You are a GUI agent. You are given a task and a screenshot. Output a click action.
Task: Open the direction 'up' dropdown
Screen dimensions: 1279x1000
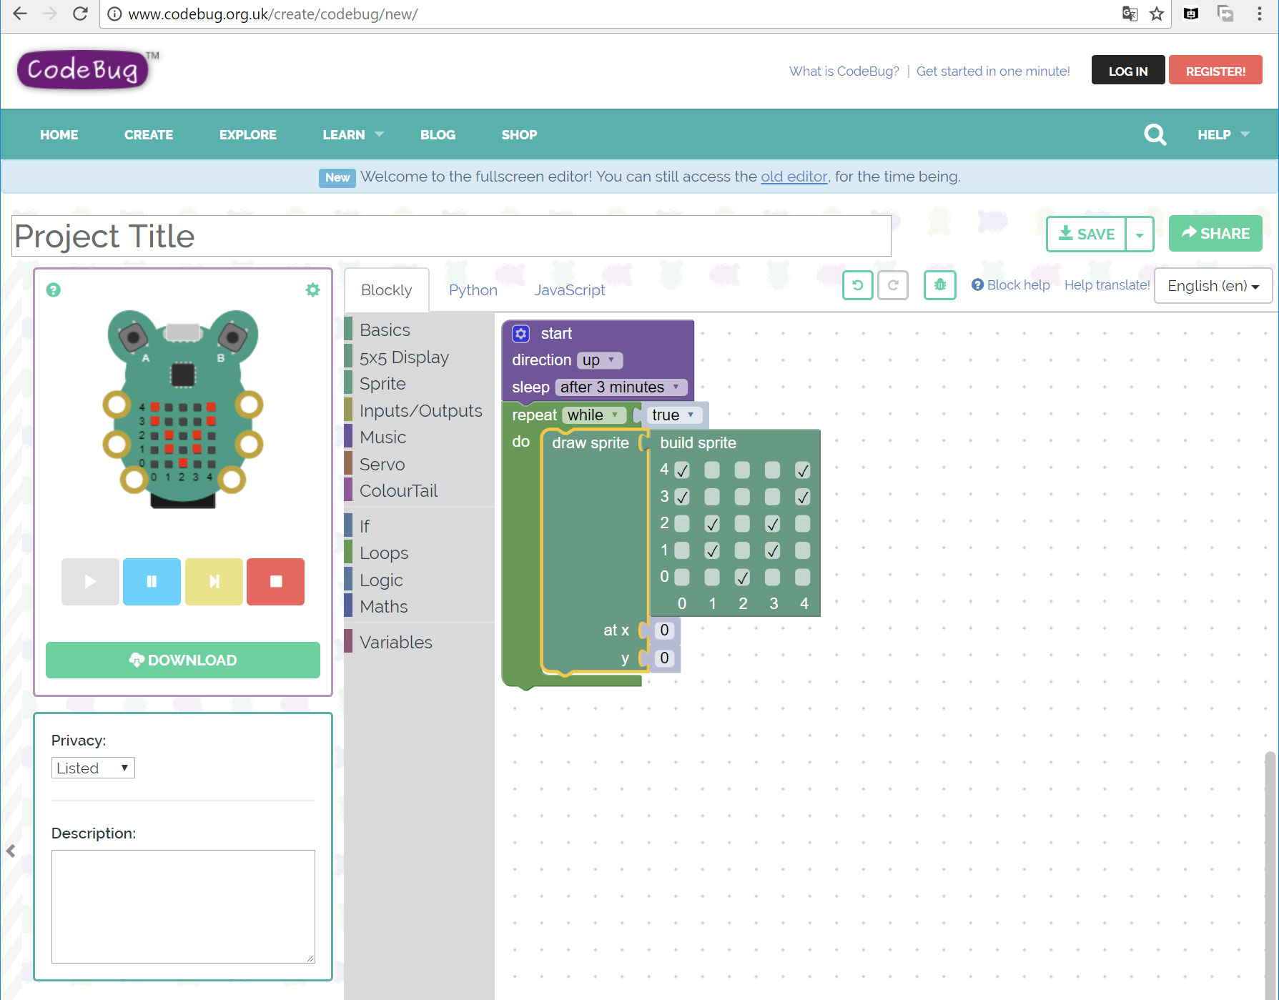coord(600,360)
